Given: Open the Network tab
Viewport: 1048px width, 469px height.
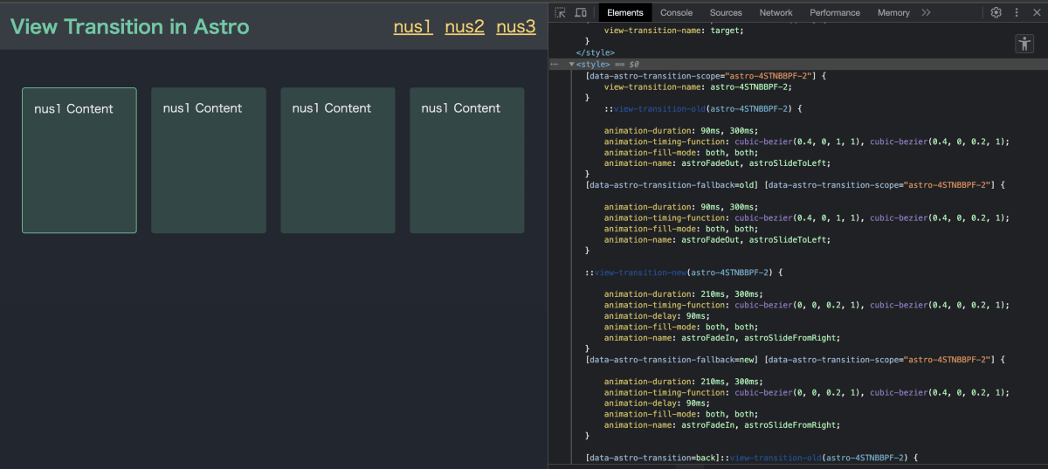Looking at the screenshot, I should point(776,12).
